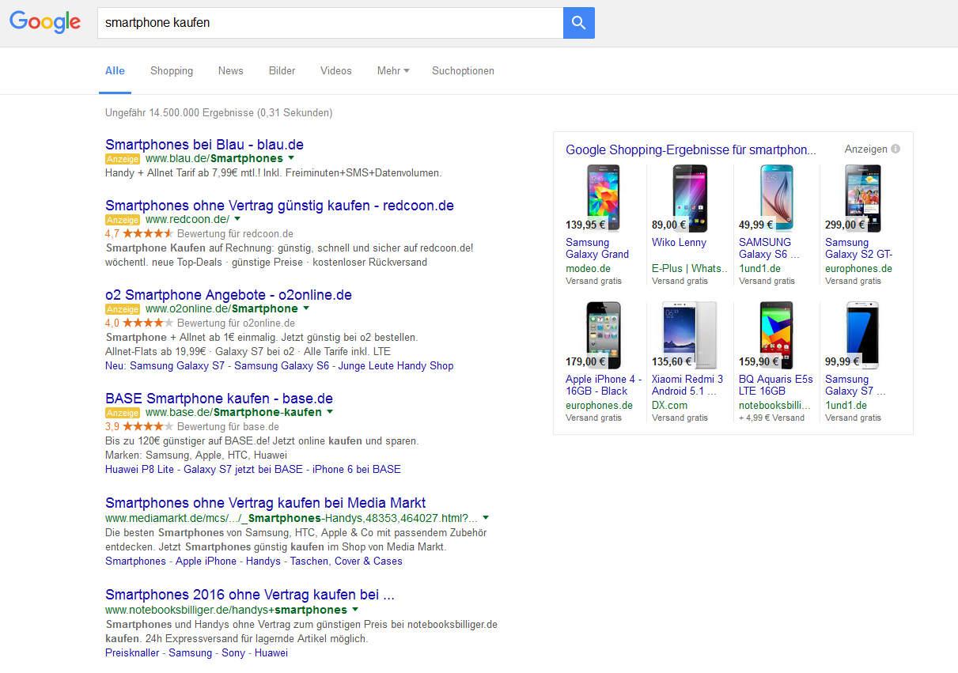Open Suchoptionen search tools
Viewport: 958px width, 673px height.
coord(463,70)
